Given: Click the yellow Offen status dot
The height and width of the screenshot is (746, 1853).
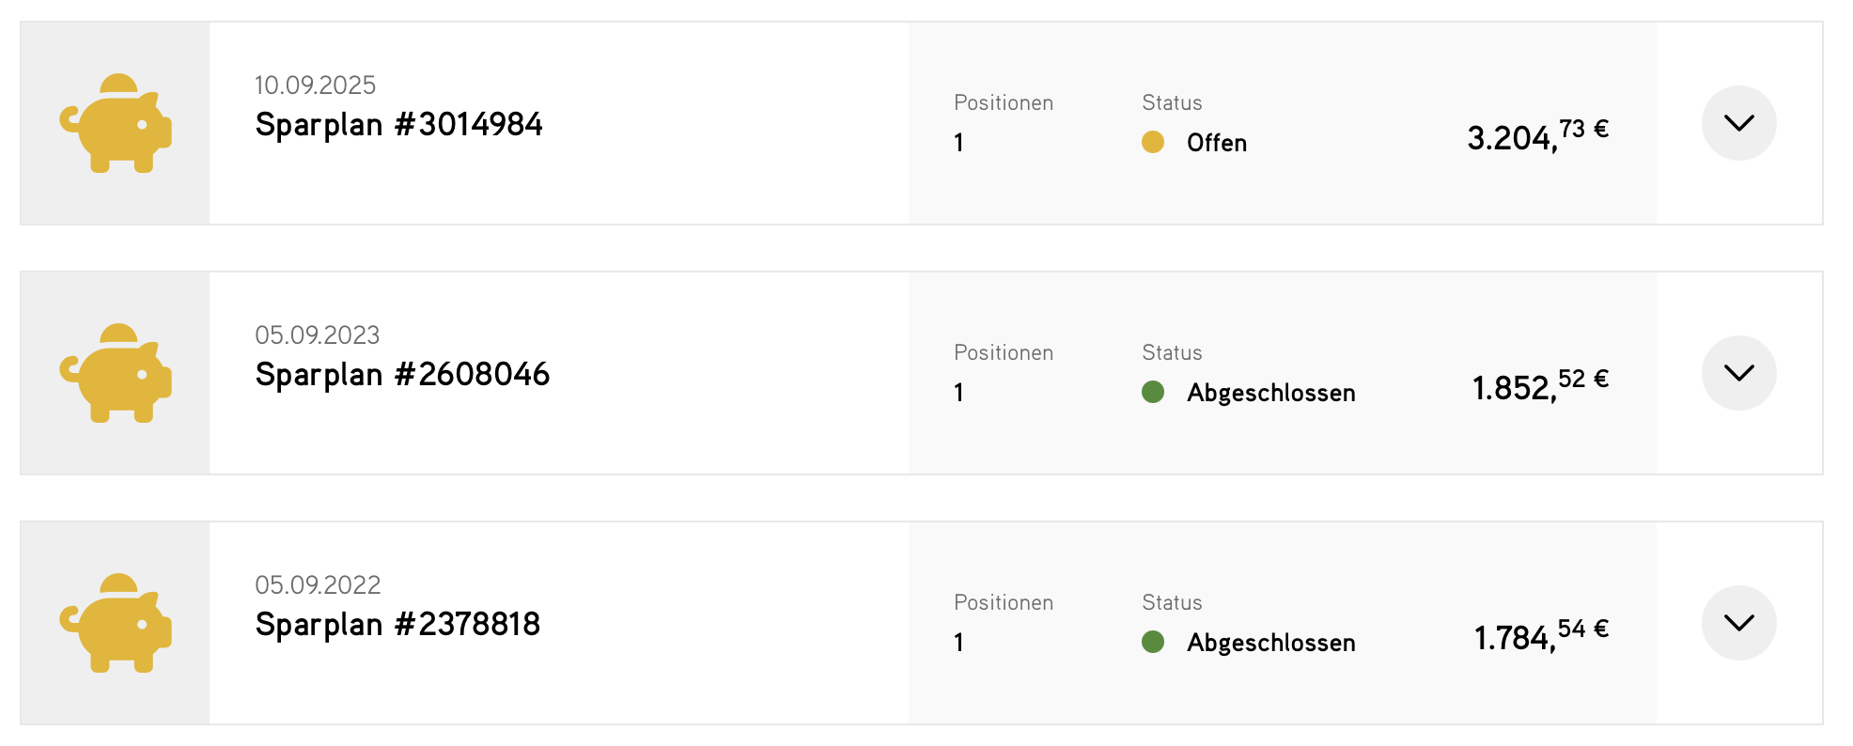Looking at the screenshot, I should coord(1153,142).
